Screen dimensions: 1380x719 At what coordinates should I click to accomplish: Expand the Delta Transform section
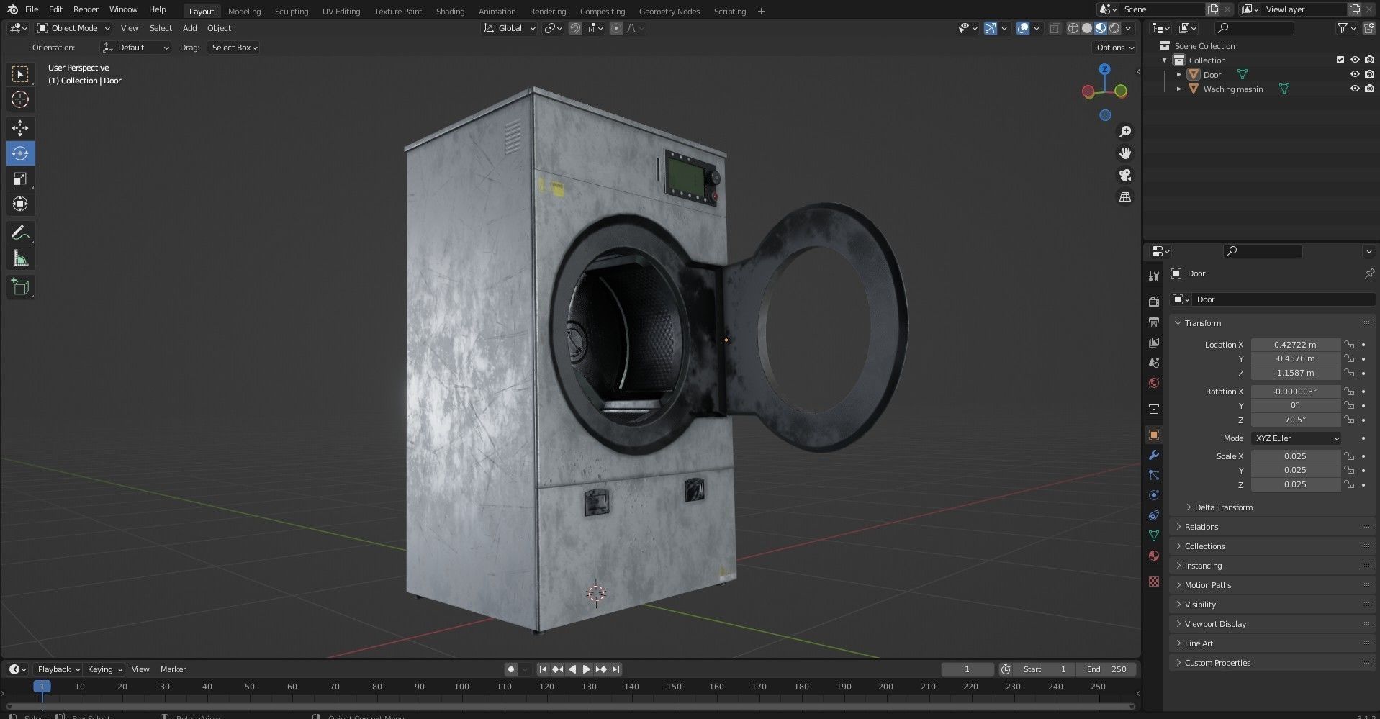1223,507
